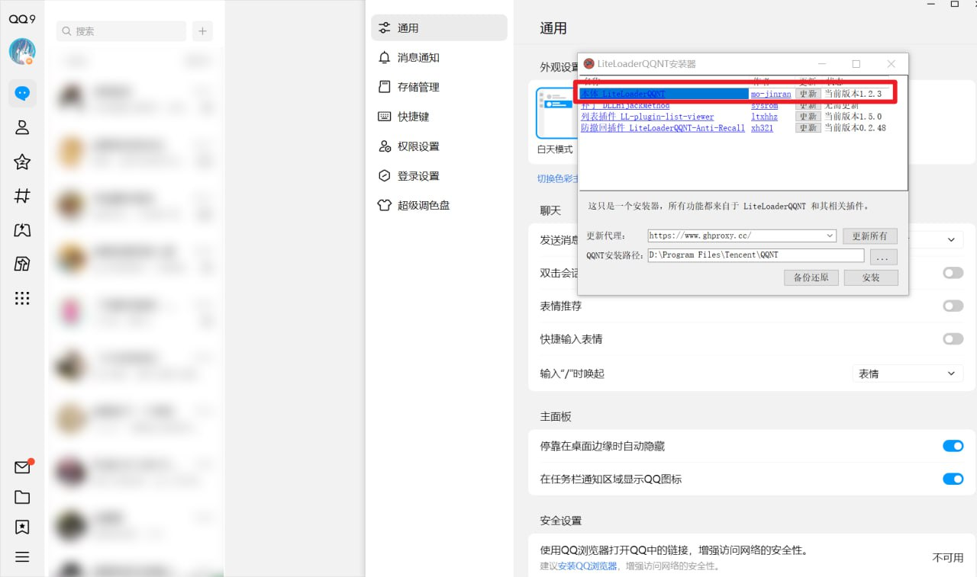977x577 pixels.
Task: Click the LiteLoaderQQNT installer title bar icon
Action: [x=588, y=64]
